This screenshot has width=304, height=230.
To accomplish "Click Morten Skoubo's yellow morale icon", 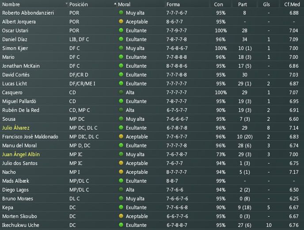I will tap(121, 216).
